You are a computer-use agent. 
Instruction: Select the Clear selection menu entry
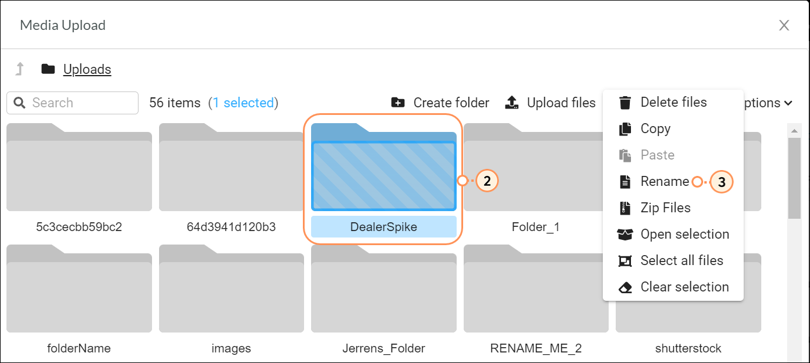pyautogui.click(x=684, y=287)
